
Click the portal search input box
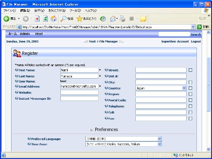click(174, 34)
